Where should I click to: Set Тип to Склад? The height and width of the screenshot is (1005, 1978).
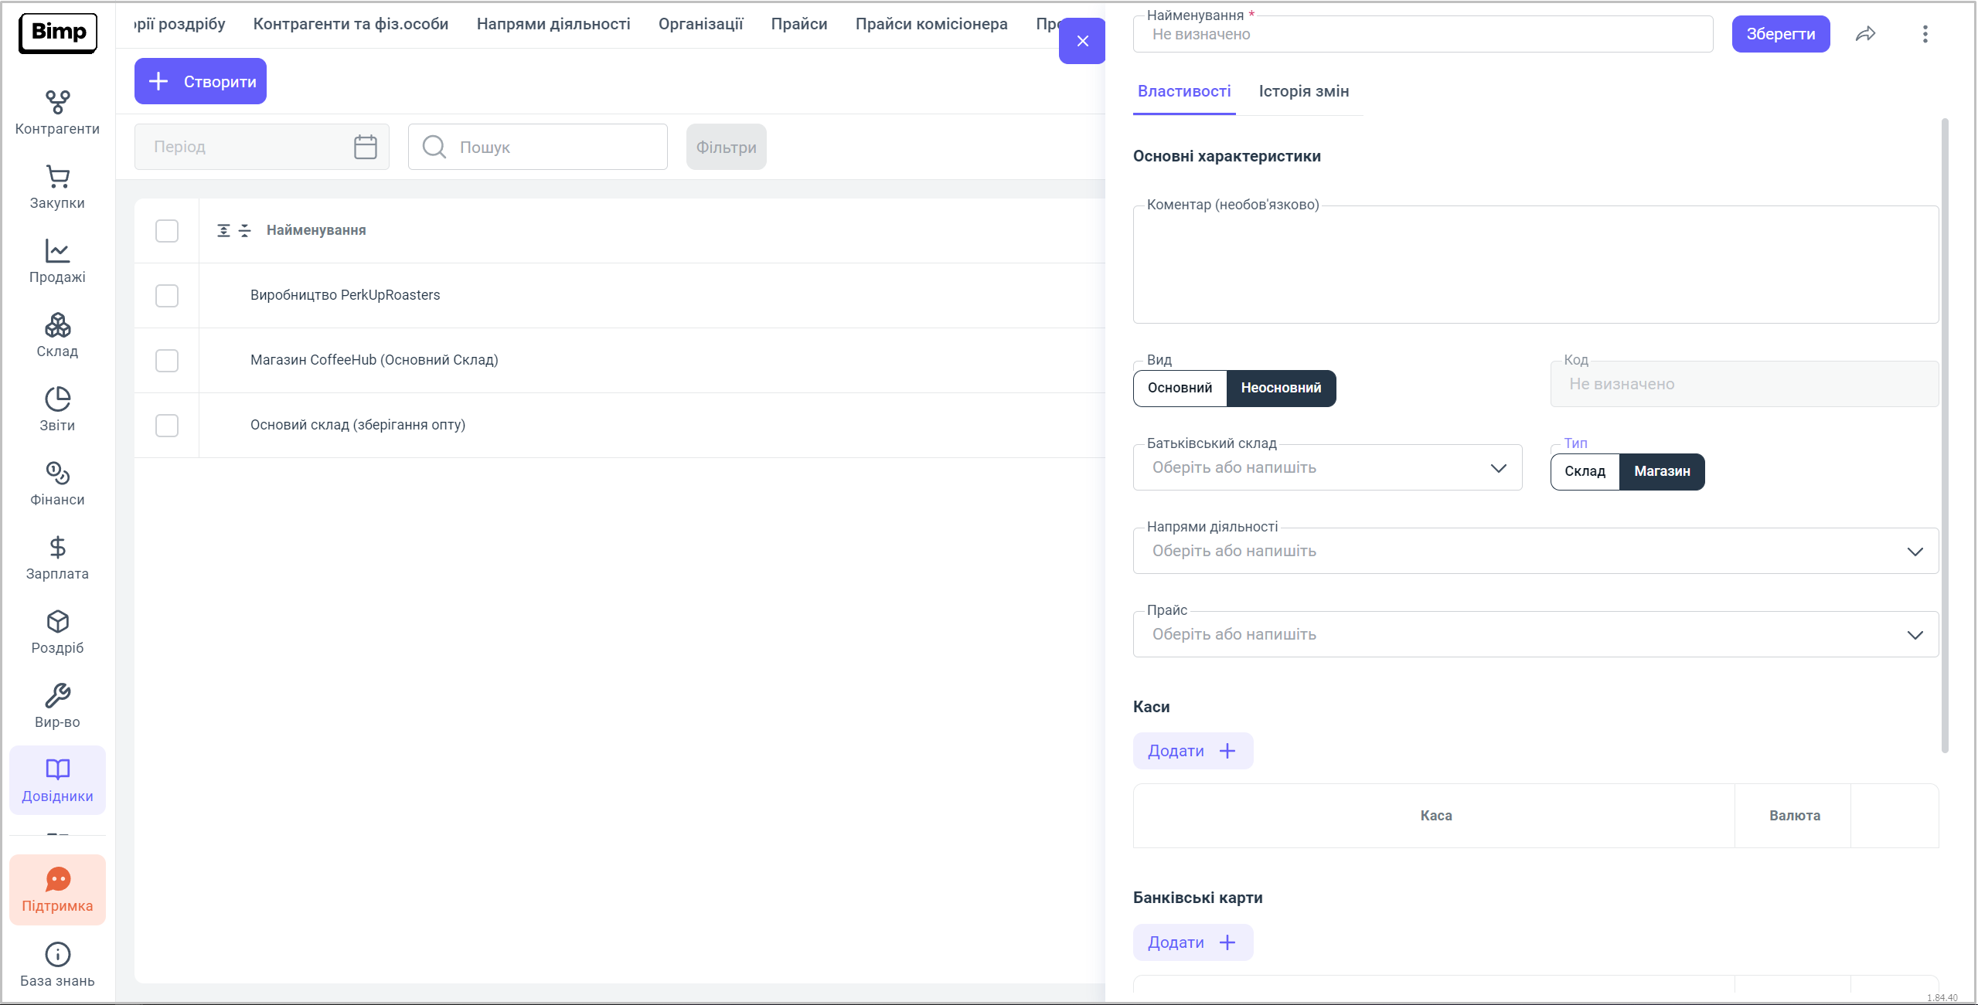(1585, 471)
